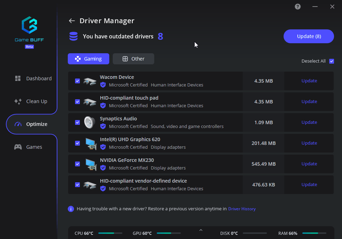Viewport: 342px width, 239px height.
Task: Update the HID-compliant touch pad driver
Action: pyautogui.click(x=309, y=101)
